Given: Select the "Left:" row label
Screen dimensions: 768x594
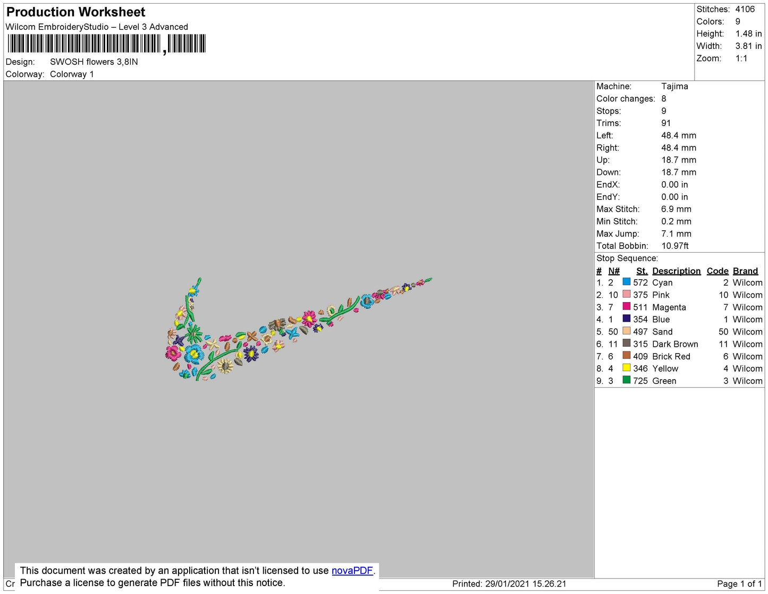Looking at the screenshot, I should [605, 136].
